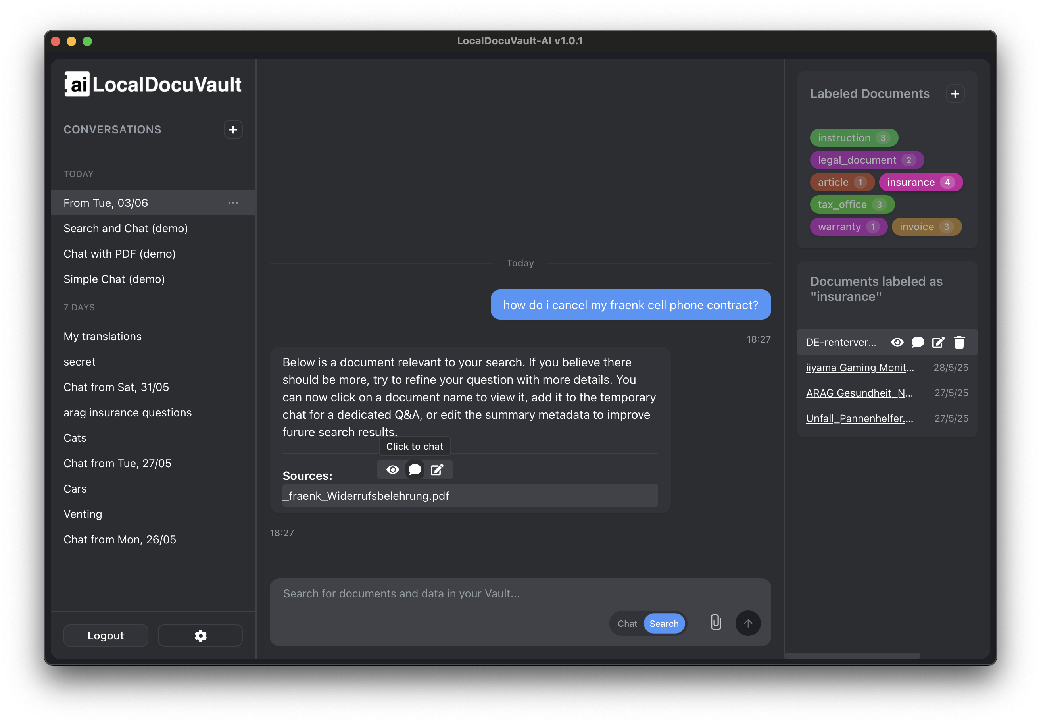Switch input mode to Search
This screenshot has height=724, width=1041.
[664, 624]
